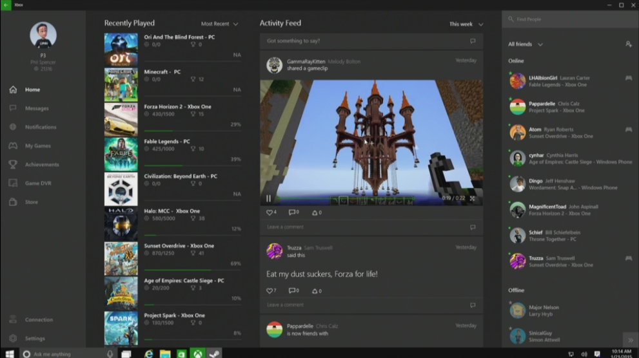Click Halo: MCC game thumbnail
Image resolution: width=639 pixels, height=358 pixels.
[x=121, y=224]
